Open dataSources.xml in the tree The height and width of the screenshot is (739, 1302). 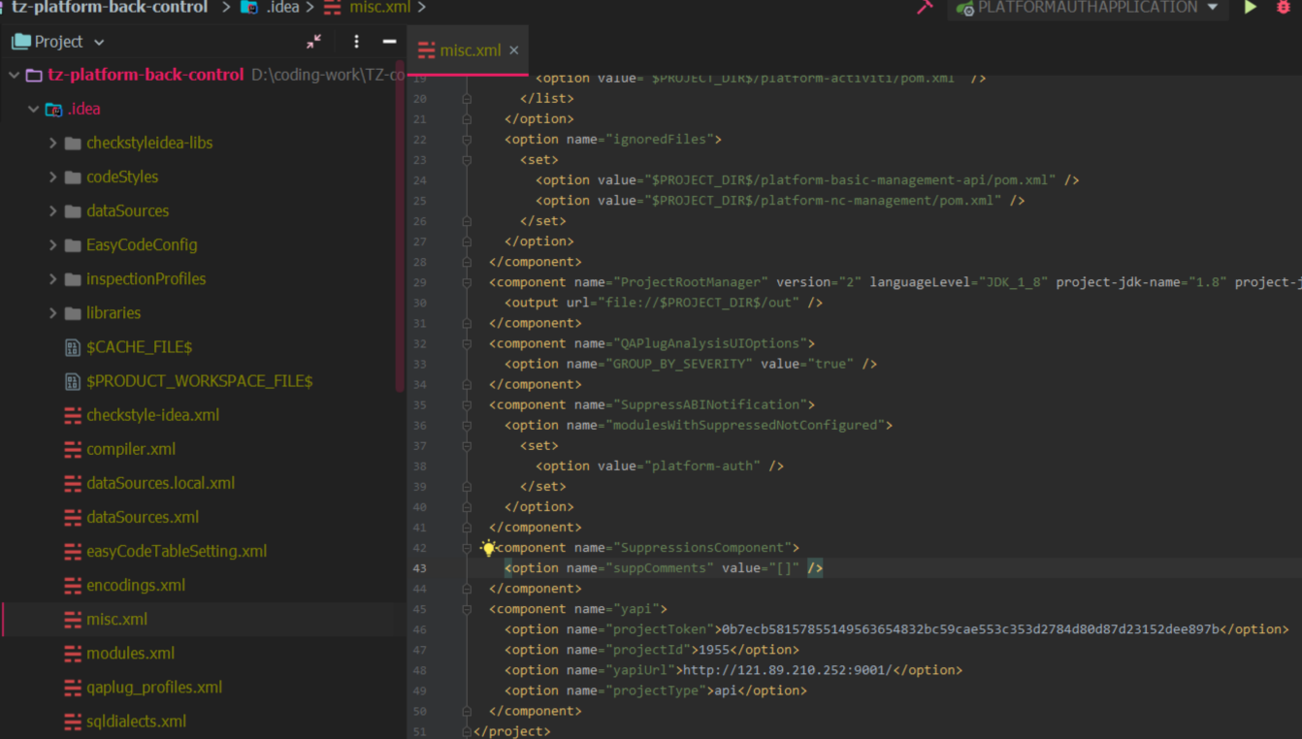tap(143, 516)
